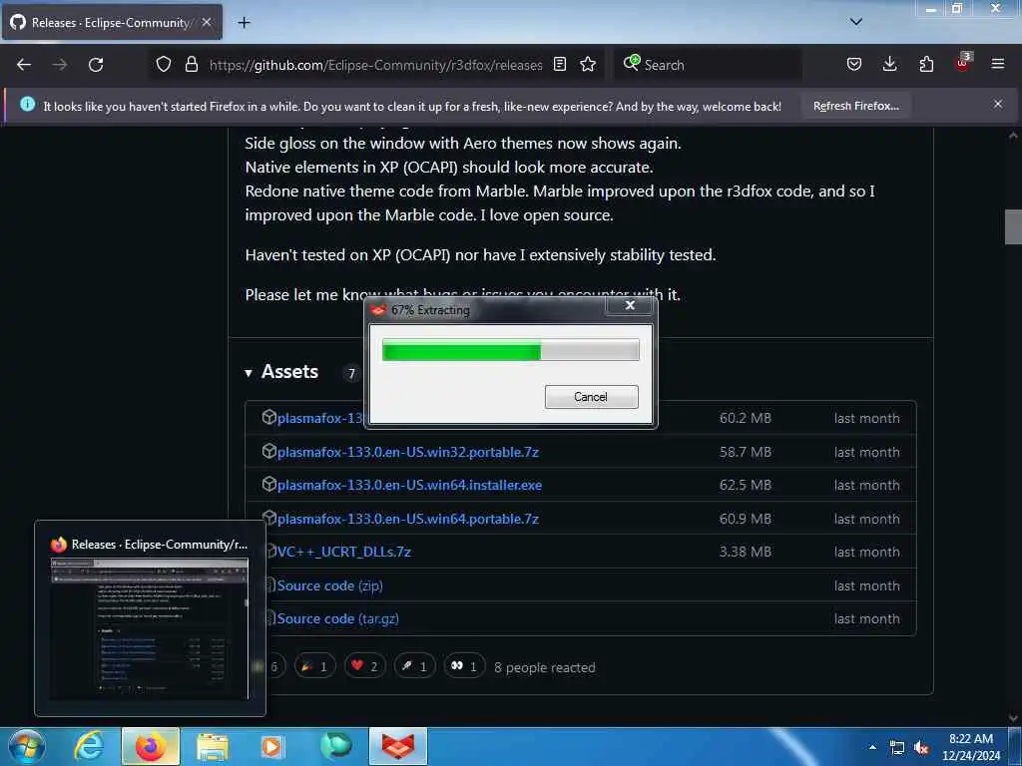Open the uBlock extension icon with badge
Viewport: 1022px width, 766px height.
click(x=963, y=63)
